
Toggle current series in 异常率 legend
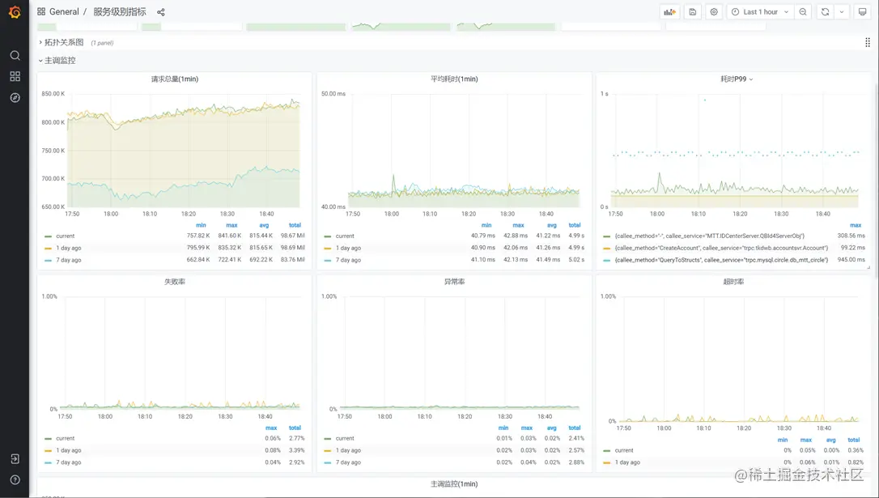click(345, 439)
